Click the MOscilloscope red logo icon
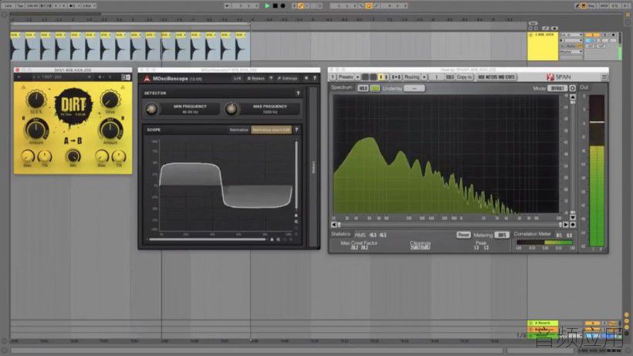Image resolution: width=633 pixels, height=356 pixels. [x=147, y=79]
